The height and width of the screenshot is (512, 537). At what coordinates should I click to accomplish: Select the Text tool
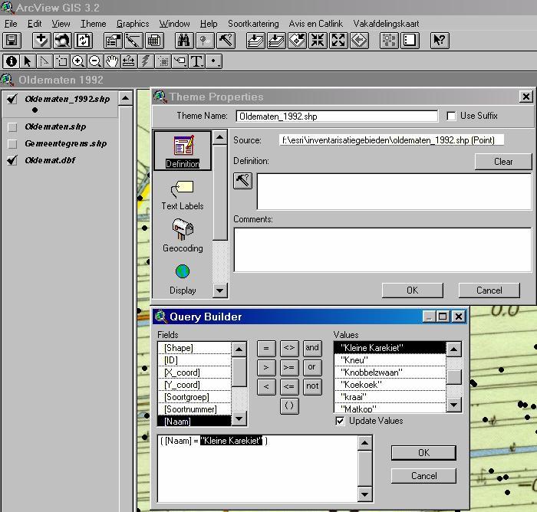(196, 61)
